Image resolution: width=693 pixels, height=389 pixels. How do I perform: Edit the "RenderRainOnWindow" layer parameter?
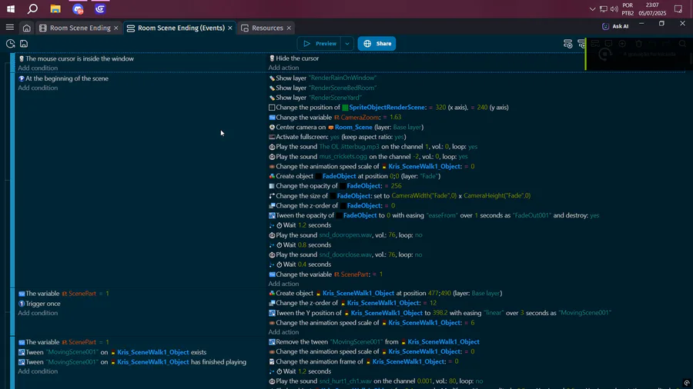pyautogui.click(x=343, y=78)
